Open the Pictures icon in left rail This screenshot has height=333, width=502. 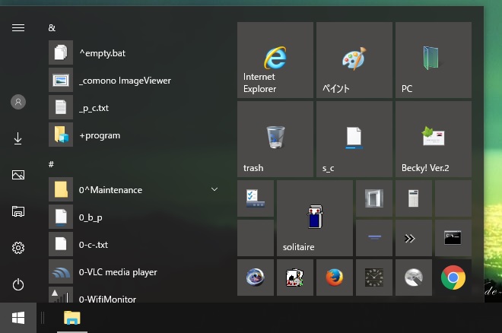18,175
